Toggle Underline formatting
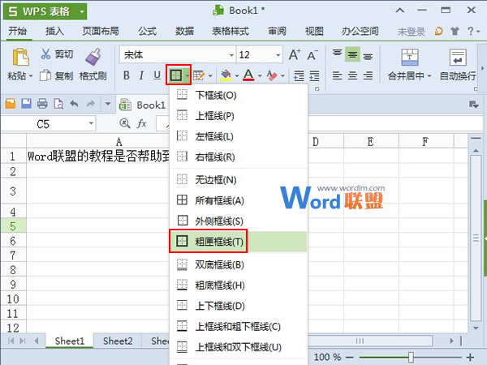This screenshot has width=487, height=365. 157,75
